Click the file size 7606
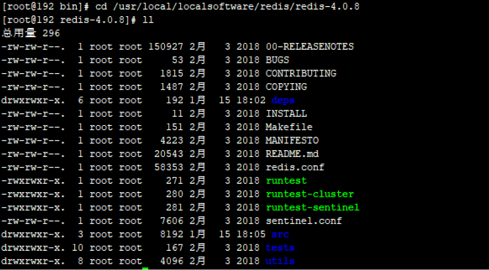The image size is (489, 270). [172, 221]
